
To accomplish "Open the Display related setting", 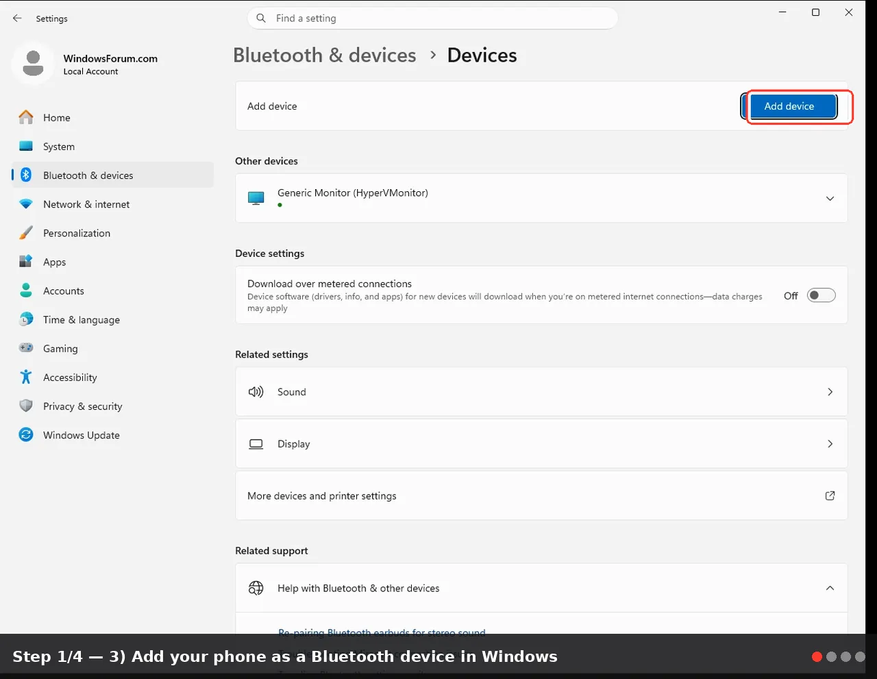I will pyautogui.click(x=541, y=444).
